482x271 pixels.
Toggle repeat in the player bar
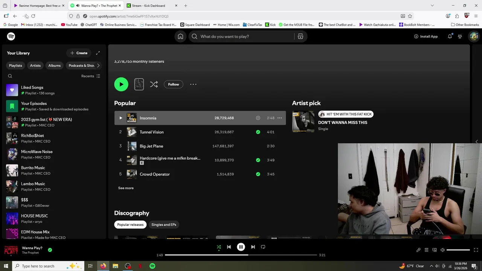pyautogui.click(x=263, y=247)
